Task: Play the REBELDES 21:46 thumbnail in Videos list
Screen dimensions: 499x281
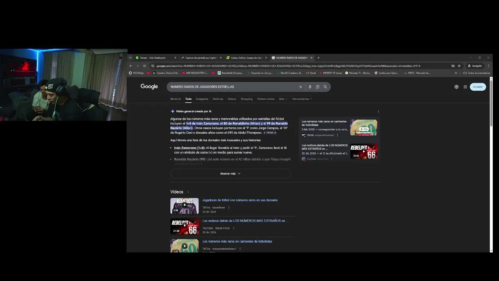Action: (x=184, y=227)
